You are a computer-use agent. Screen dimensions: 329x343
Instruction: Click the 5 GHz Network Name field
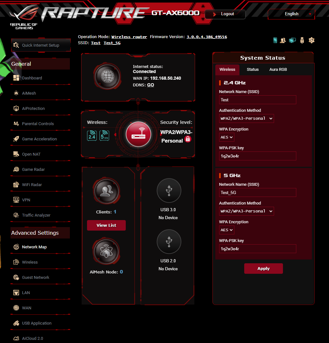[x=258, y=192]
